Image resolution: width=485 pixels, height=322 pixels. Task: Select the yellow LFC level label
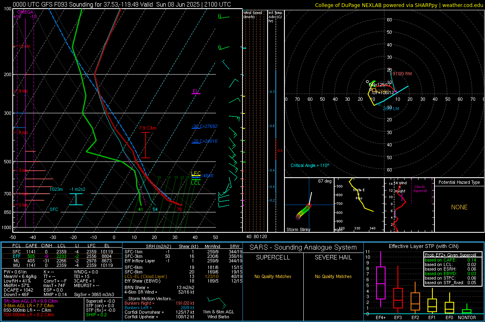pos(196,174)
